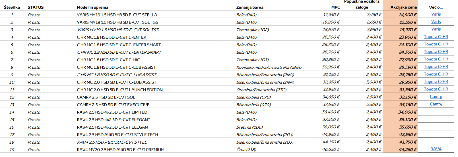Image resolution: width=458 pixels, height=157 pixels.
Task: Select the Zunanja barva column header
Action: point(250,7)
